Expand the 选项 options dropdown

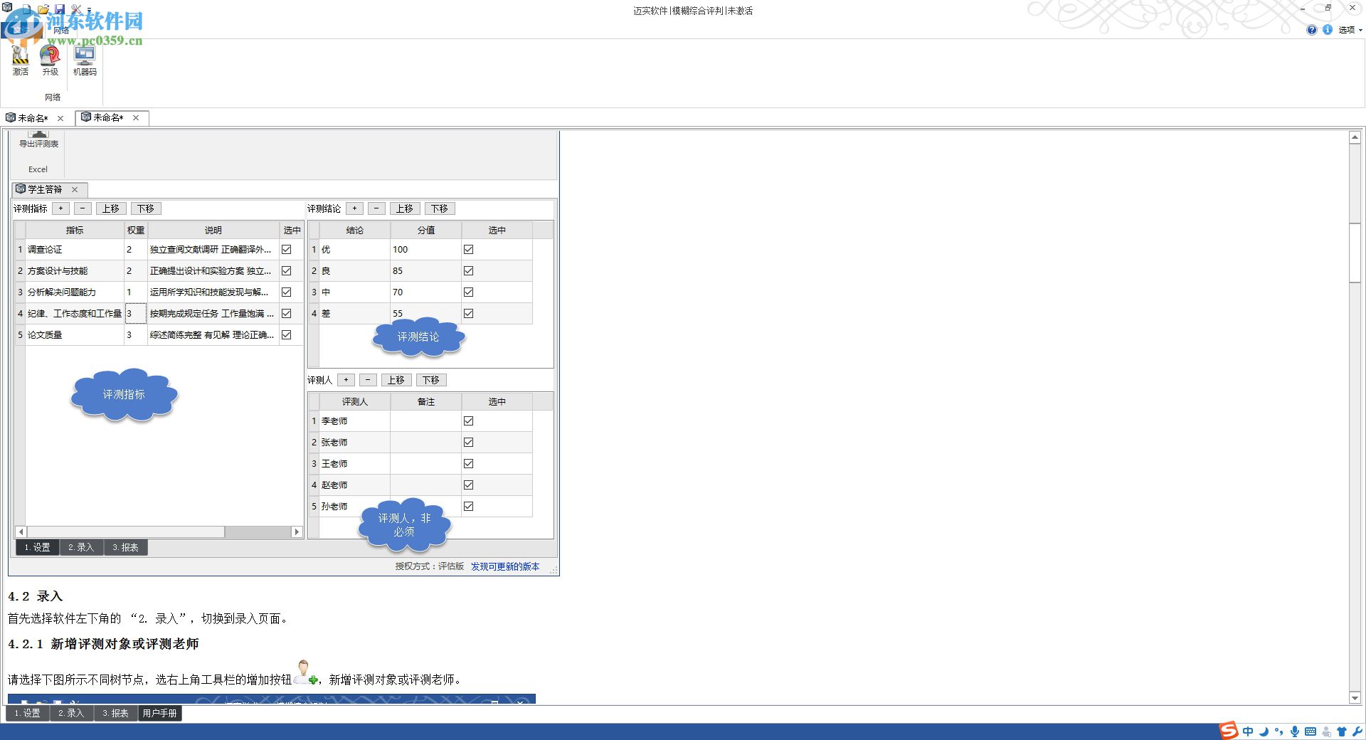pos(1350,30)
